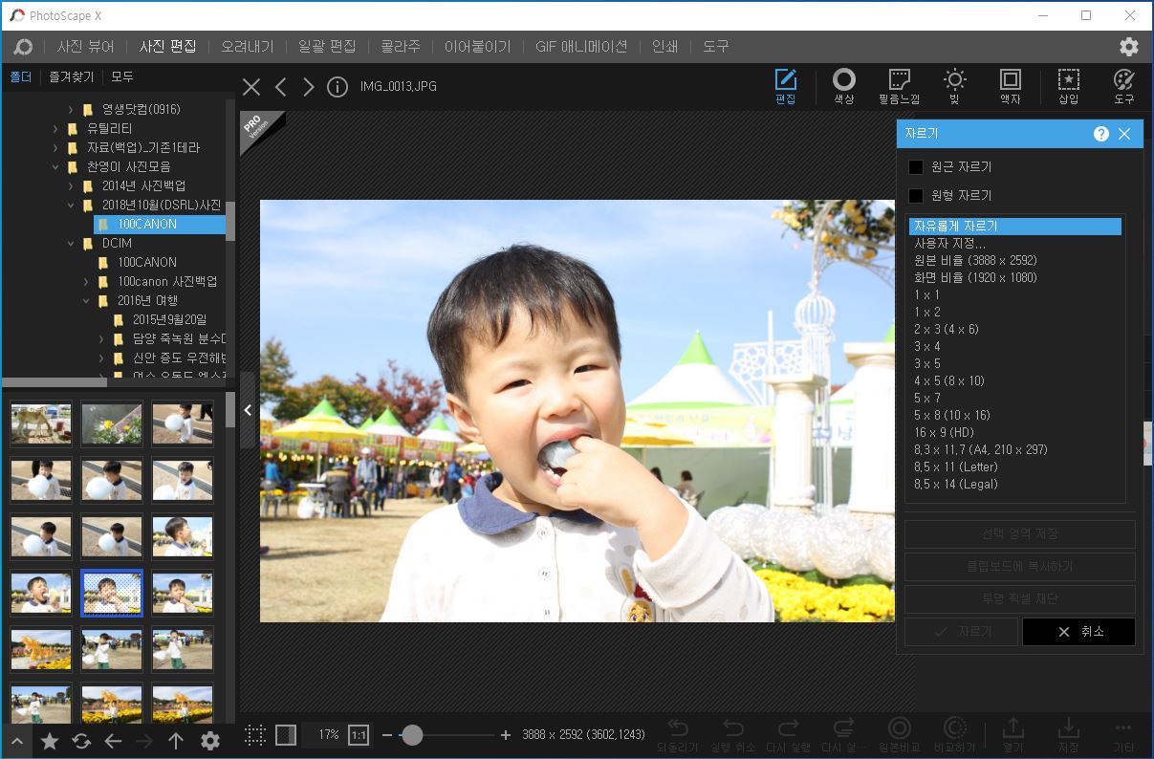Click 취소 cancel button

point(1078,632)
